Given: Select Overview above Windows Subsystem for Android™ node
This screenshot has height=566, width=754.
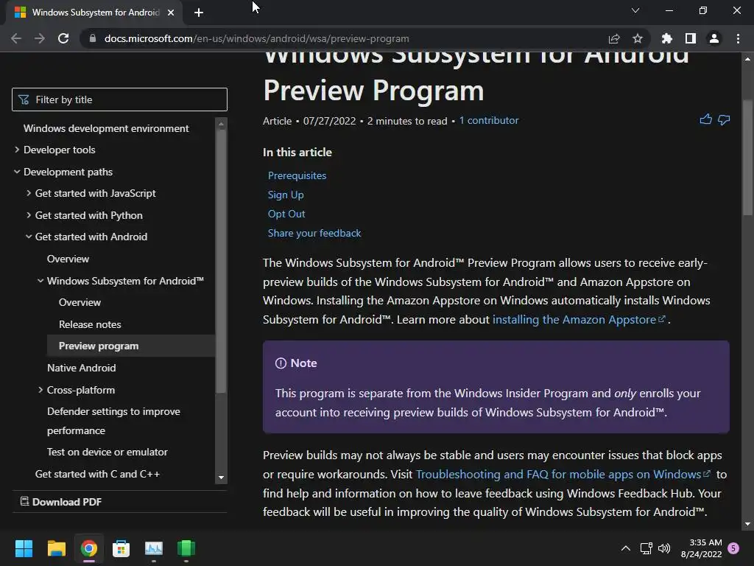Looking at the screenshot, I should [x=68, y=259].
